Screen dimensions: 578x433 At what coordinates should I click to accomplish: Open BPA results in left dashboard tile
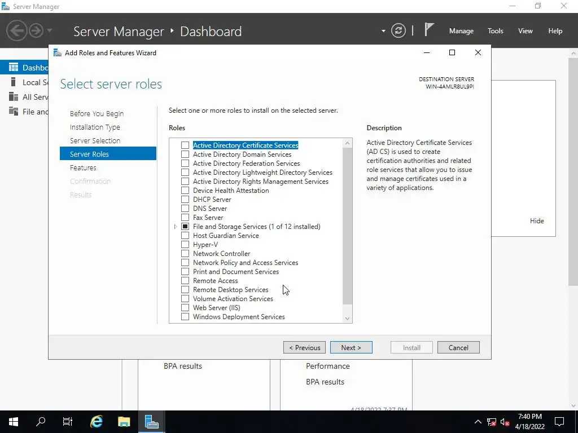pyautogui.click(x=183, y=366)
